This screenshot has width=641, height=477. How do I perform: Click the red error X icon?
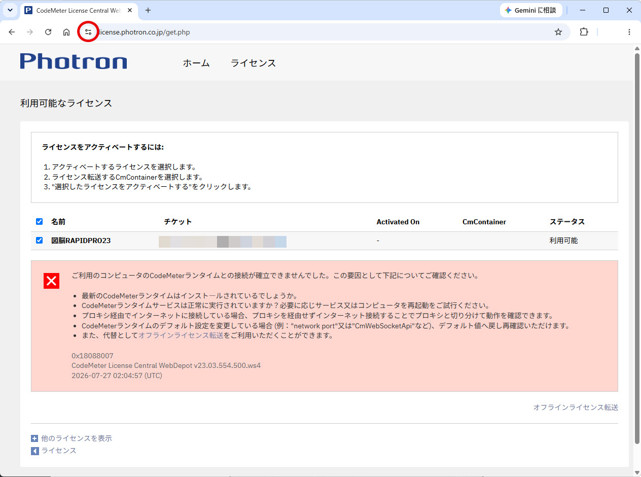(x=52, y=281)
